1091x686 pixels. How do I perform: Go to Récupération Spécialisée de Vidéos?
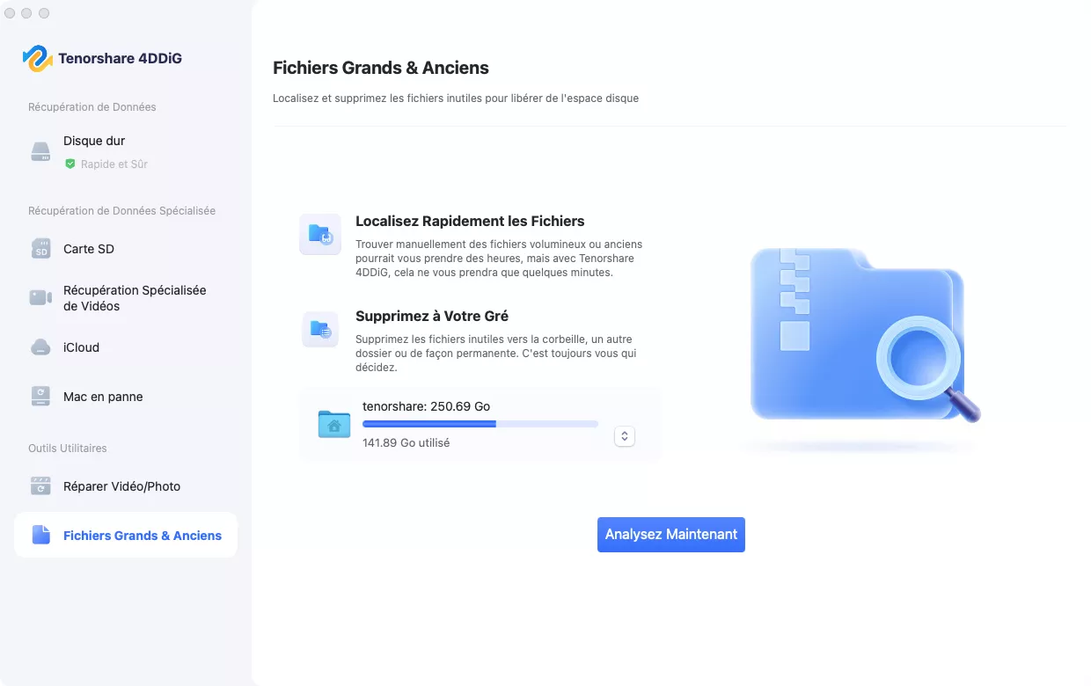pos(126,298)
